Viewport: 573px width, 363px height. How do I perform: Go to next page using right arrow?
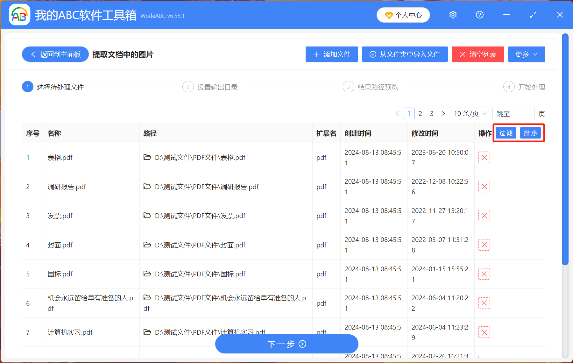click(x=443, y=113)
